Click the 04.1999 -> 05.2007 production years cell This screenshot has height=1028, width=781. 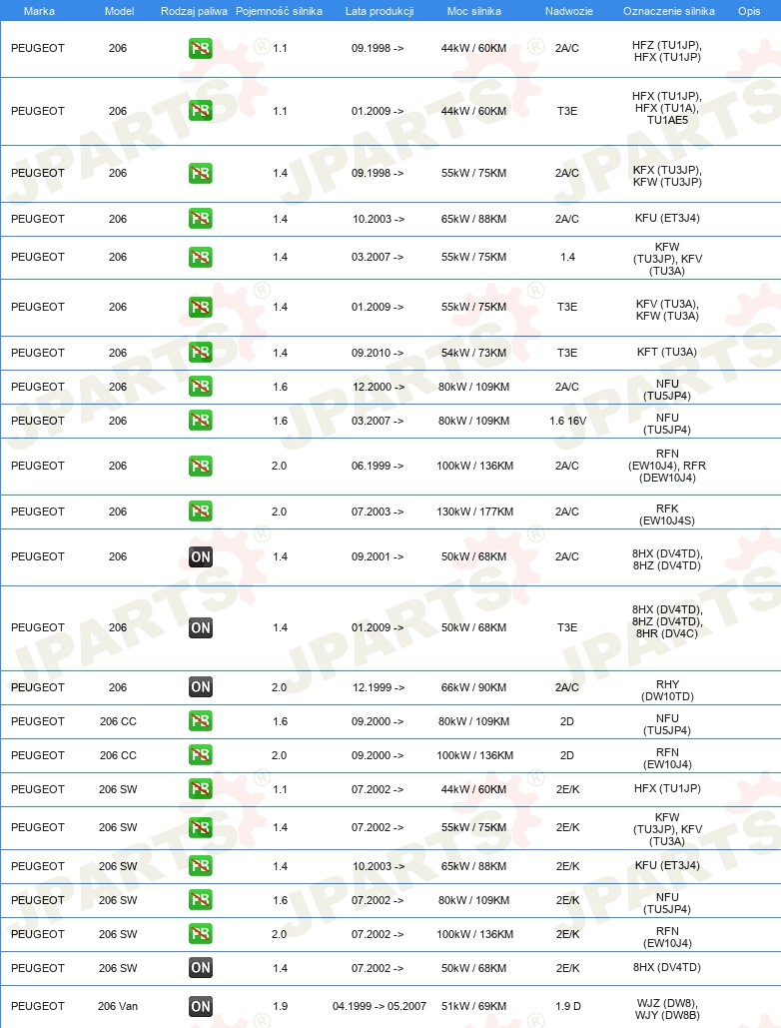[380, 1006]
